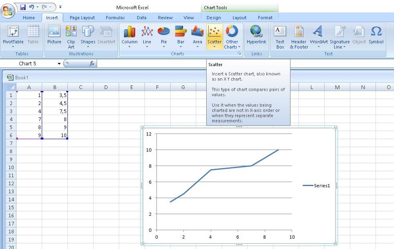Image resolution: width=394 pixels, height=249 pixels.
Task: Insert a Text Box
Action: [x=280, y=37]
